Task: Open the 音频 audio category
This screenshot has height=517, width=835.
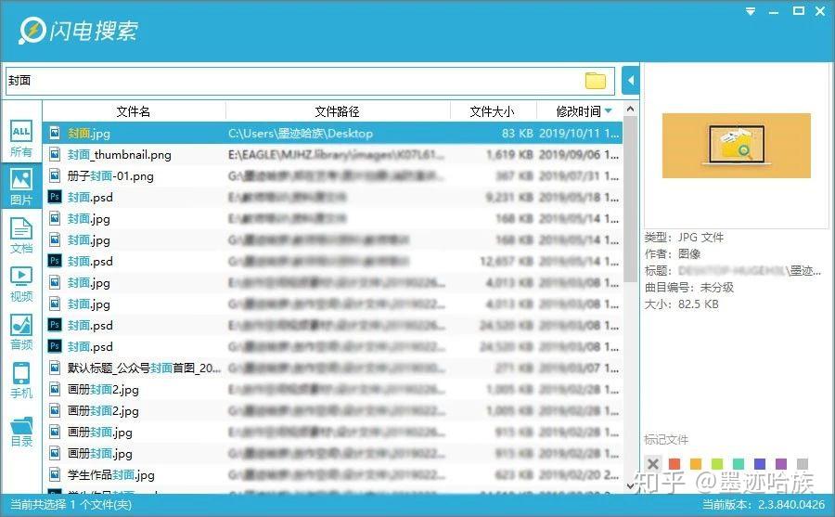Action: [21, 331]
